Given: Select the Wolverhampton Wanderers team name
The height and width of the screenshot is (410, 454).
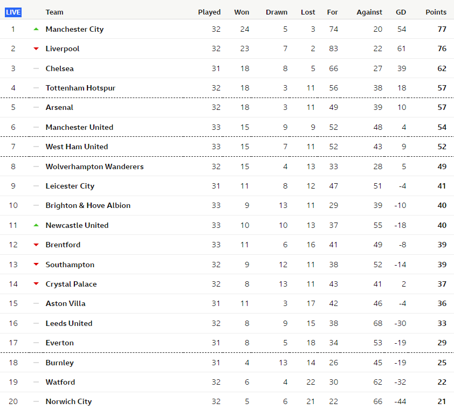Looking at the screenshot, I should click(94, 166).
